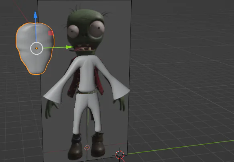234x162 pixels.
Task: Click the red plane handle on gizmo
Action: tap(51, 33)
